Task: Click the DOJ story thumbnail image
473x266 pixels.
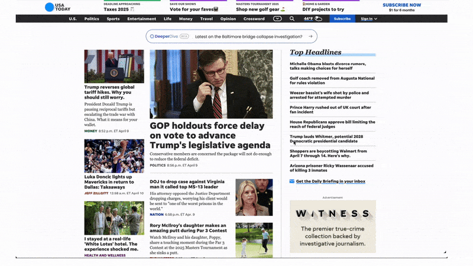Action: pos(254,197)
